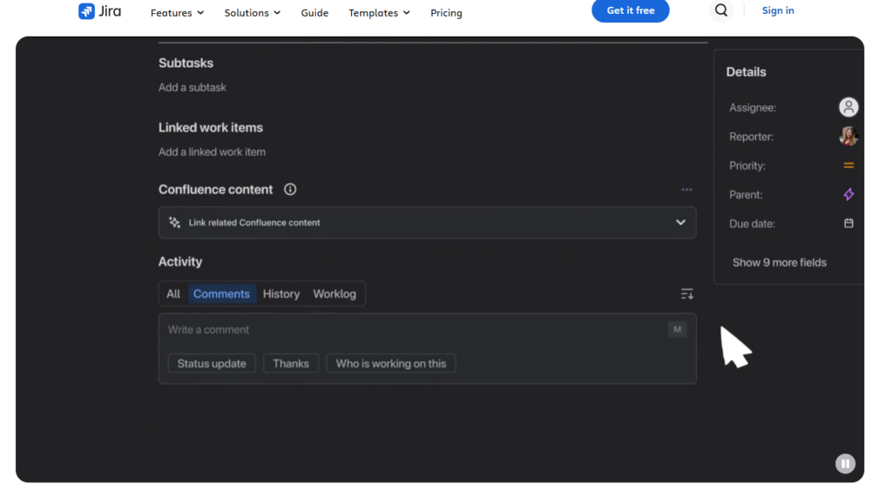Click the Priority: label

[x=747, y=165]
